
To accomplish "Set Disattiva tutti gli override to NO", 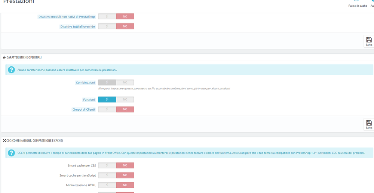I will (125, 26).
